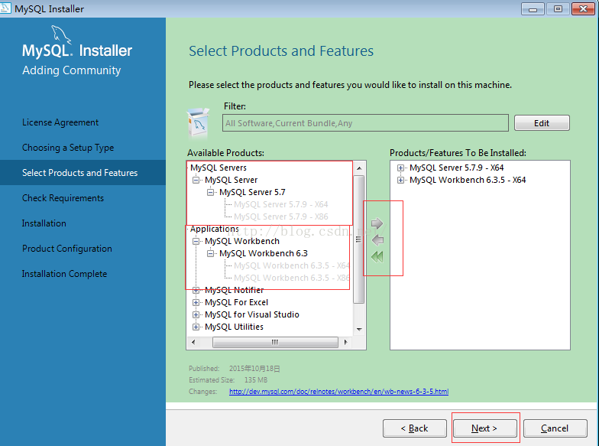Click the Back button

click(x=414, y=428)
